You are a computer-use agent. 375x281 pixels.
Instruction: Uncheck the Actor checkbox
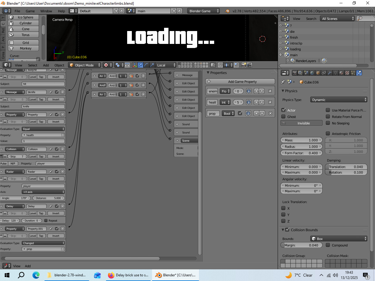[283, 110]
